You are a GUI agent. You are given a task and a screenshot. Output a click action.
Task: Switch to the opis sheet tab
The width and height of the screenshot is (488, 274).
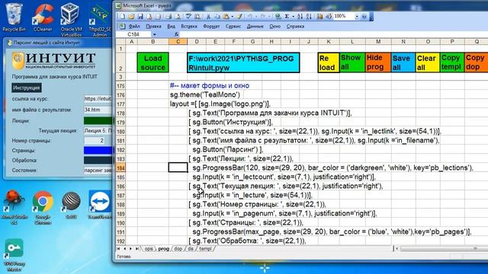pos(149,249)
